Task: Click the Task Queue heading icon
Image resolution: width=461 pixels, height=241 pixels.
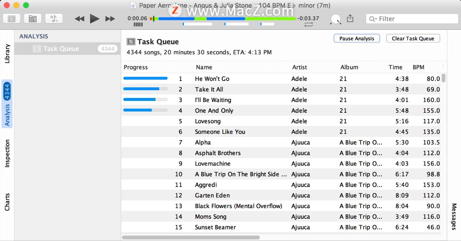Action: 131,41
